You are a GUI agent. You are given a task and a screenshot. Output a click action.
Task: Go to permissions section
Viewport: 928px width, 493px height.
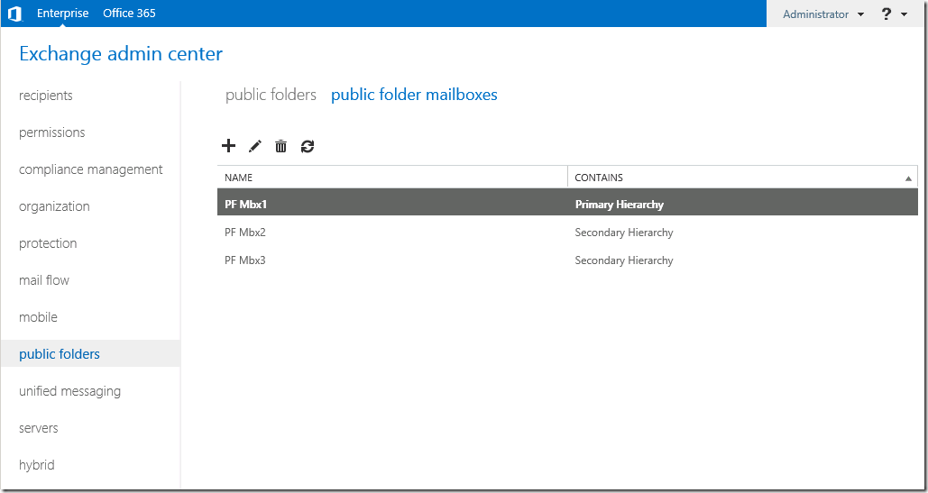point(52,132)
